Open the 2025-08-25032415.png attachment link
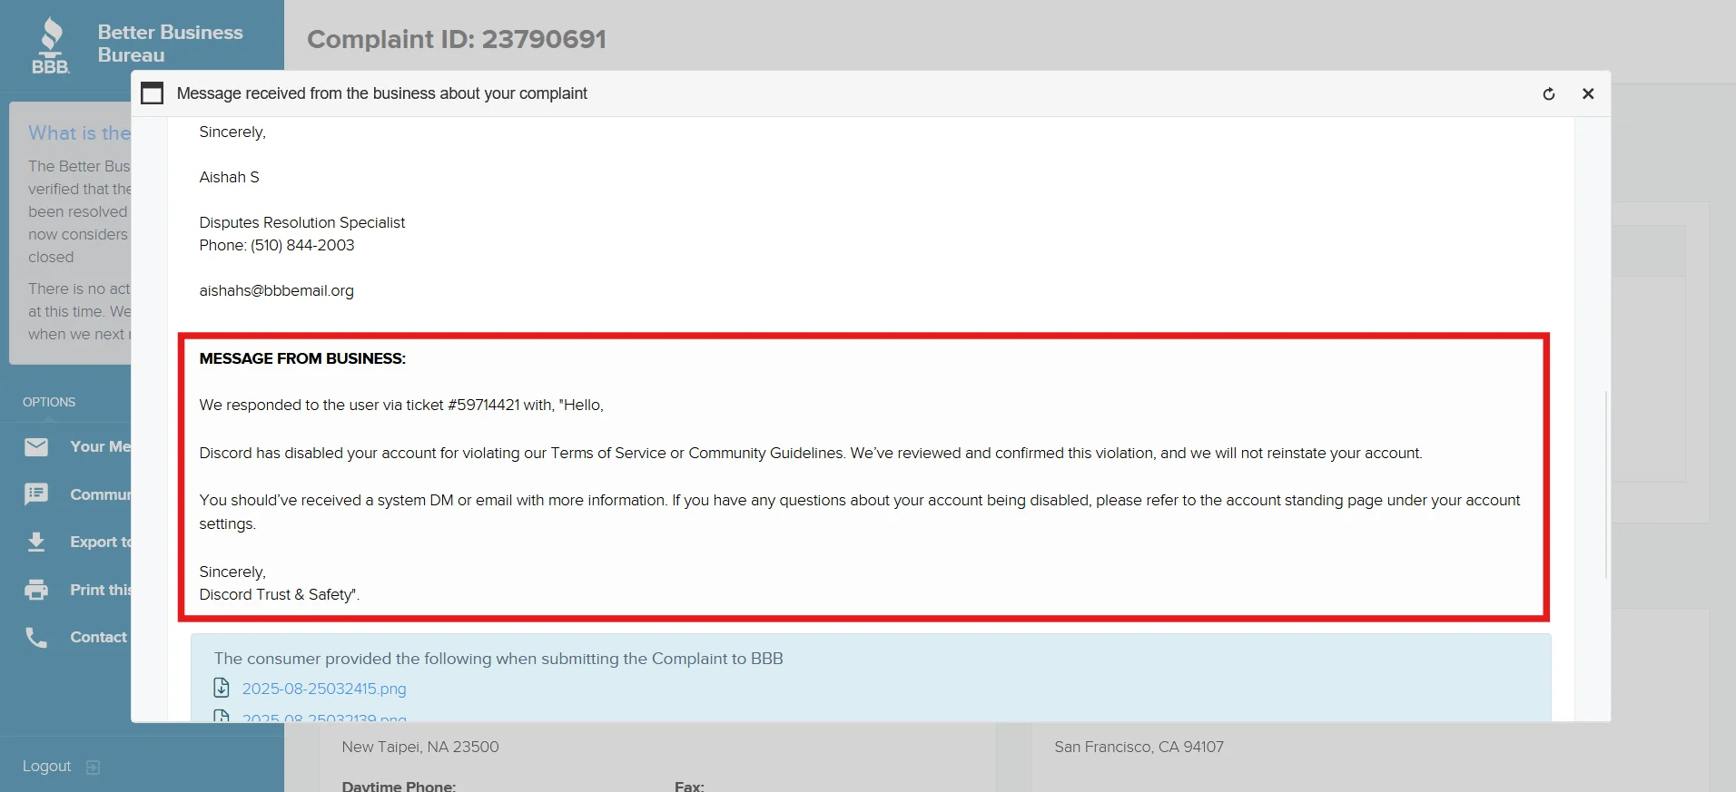Viewport: 1736px width, 792px height. click(324, 689)
